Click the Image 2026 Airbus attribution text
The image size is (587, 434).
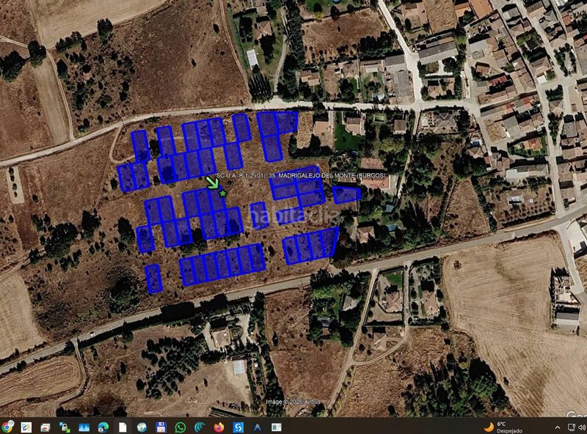point(293,402)
